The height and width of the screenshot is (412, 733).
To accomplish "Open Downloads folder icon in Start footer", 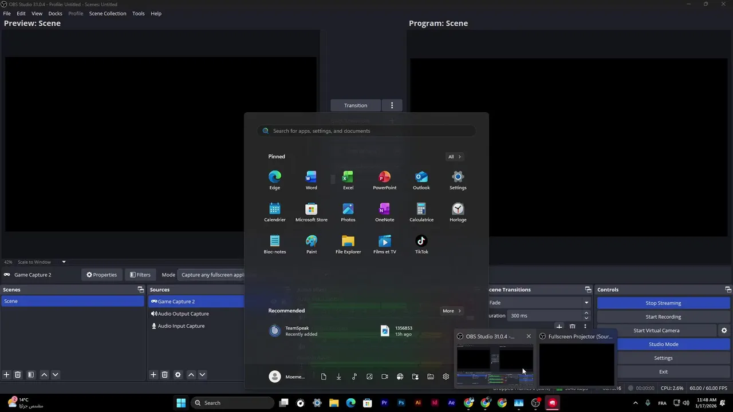I will pyautogui.click(x=339, y=377).
